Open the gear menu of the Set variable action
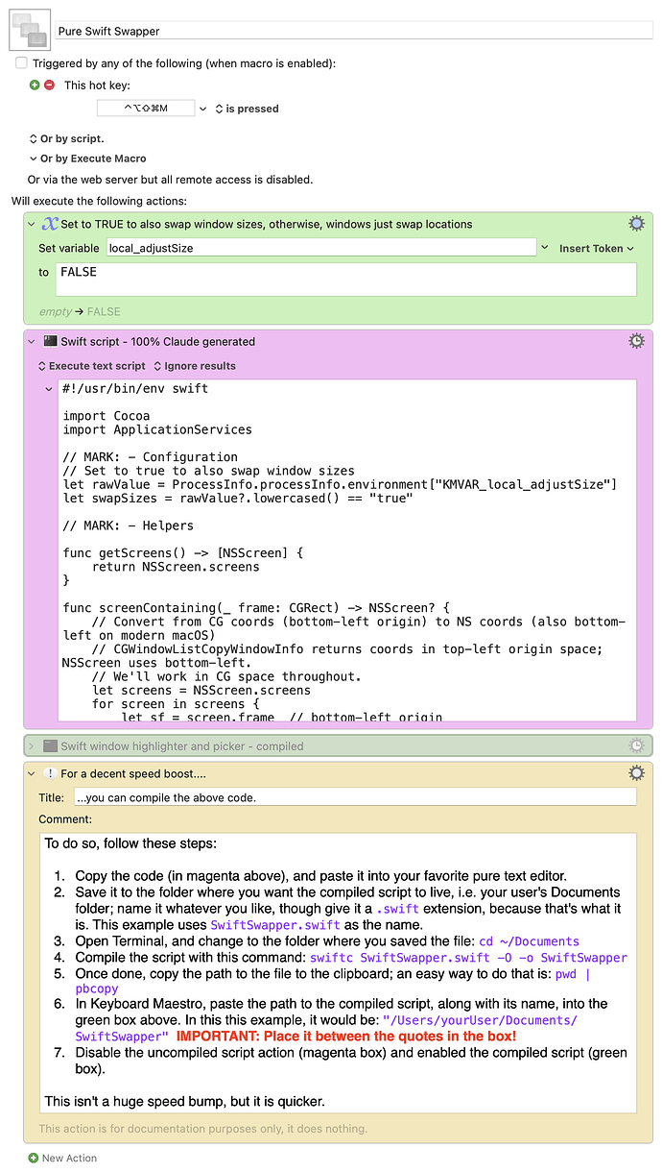This screenshot has width=662, height=1172. pyautogui.click(x=636, y=223)
